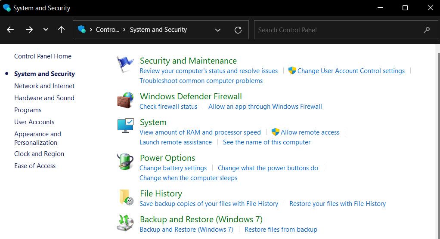Click the File History folder icon
The height and width of the screenshot is (239, 440).
126,197
